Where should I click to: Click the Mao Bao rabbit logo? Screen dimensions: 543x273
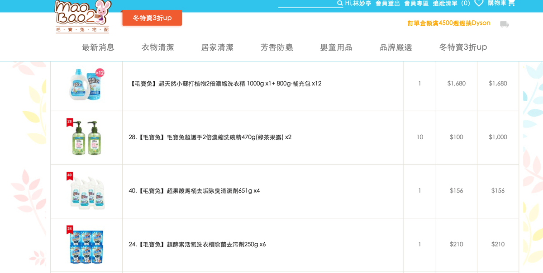click(x=81, y=16)
